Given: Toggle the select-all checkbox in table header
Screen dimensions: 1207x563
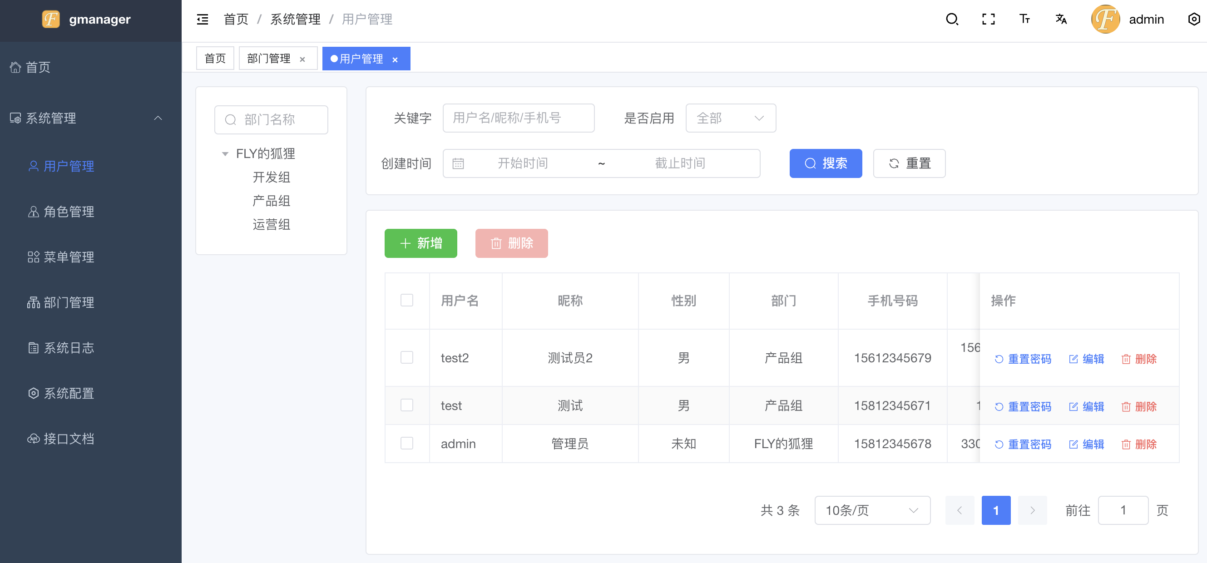Looking at the screenshot, I should [x=407, y=300].
